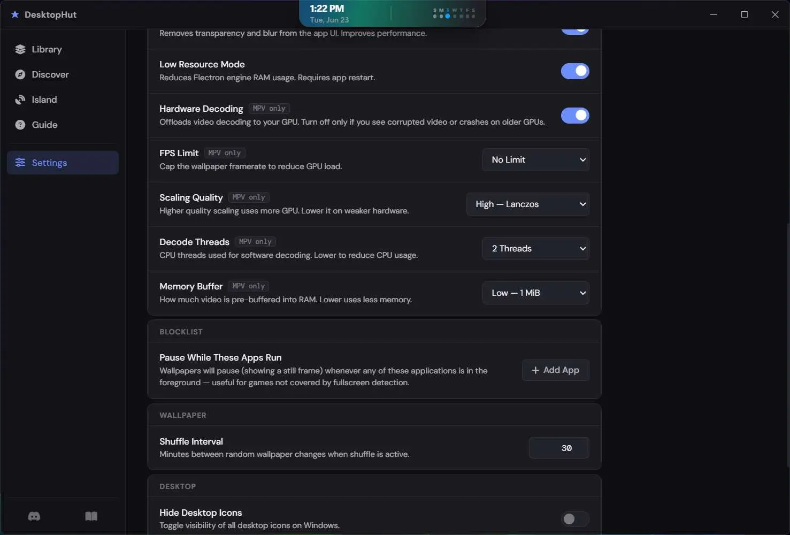Go to the Discover page
This screenshot has width=790, height=535.
pyautogui.click(x=63, y=74)
